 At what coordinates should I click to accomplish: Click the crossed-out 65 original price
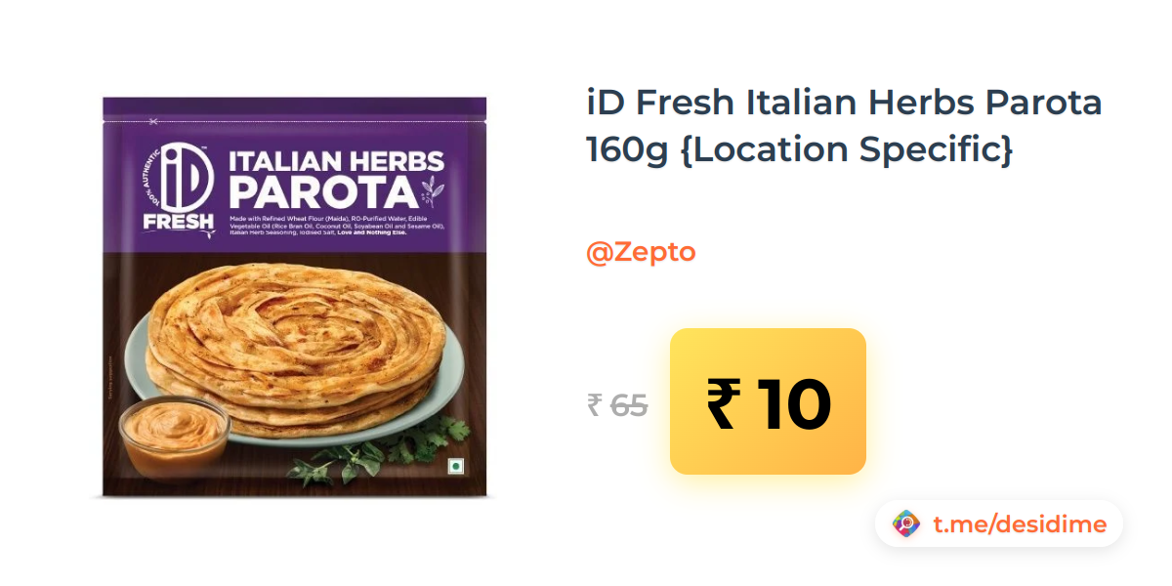629,404
